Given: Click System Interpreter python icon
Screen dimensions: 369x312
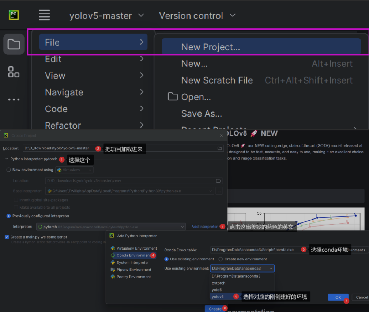Looking at the screenshot, I should click(x=113, y=262).
